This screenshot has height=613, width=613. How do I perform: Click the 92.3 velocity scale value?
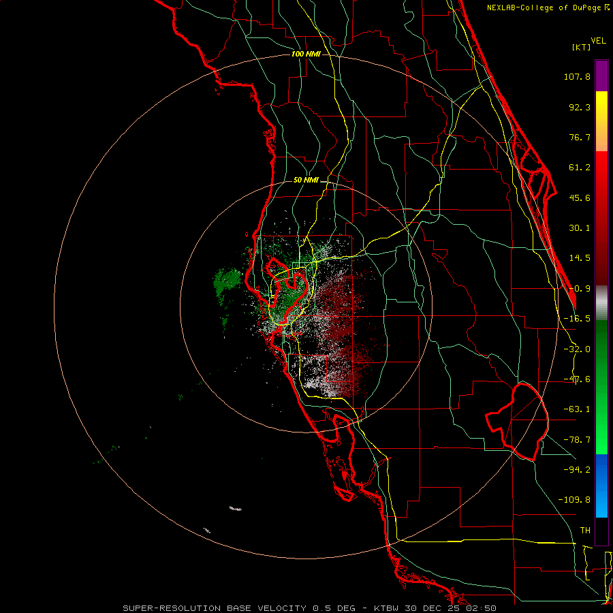580,107
